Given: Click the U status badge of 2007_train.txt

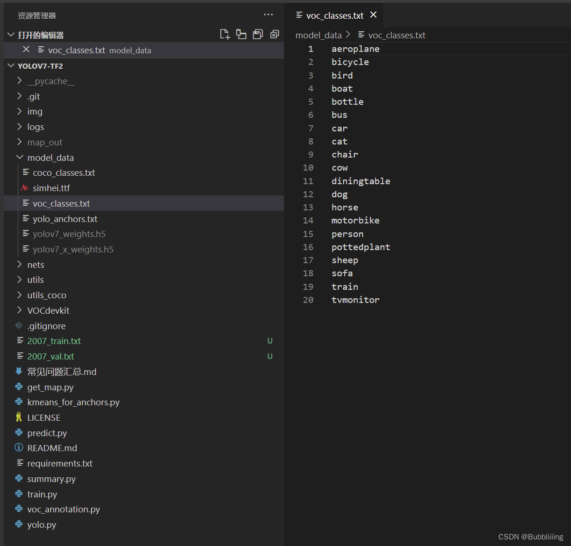Looking at the screenshot, I should tap(270, 341).
